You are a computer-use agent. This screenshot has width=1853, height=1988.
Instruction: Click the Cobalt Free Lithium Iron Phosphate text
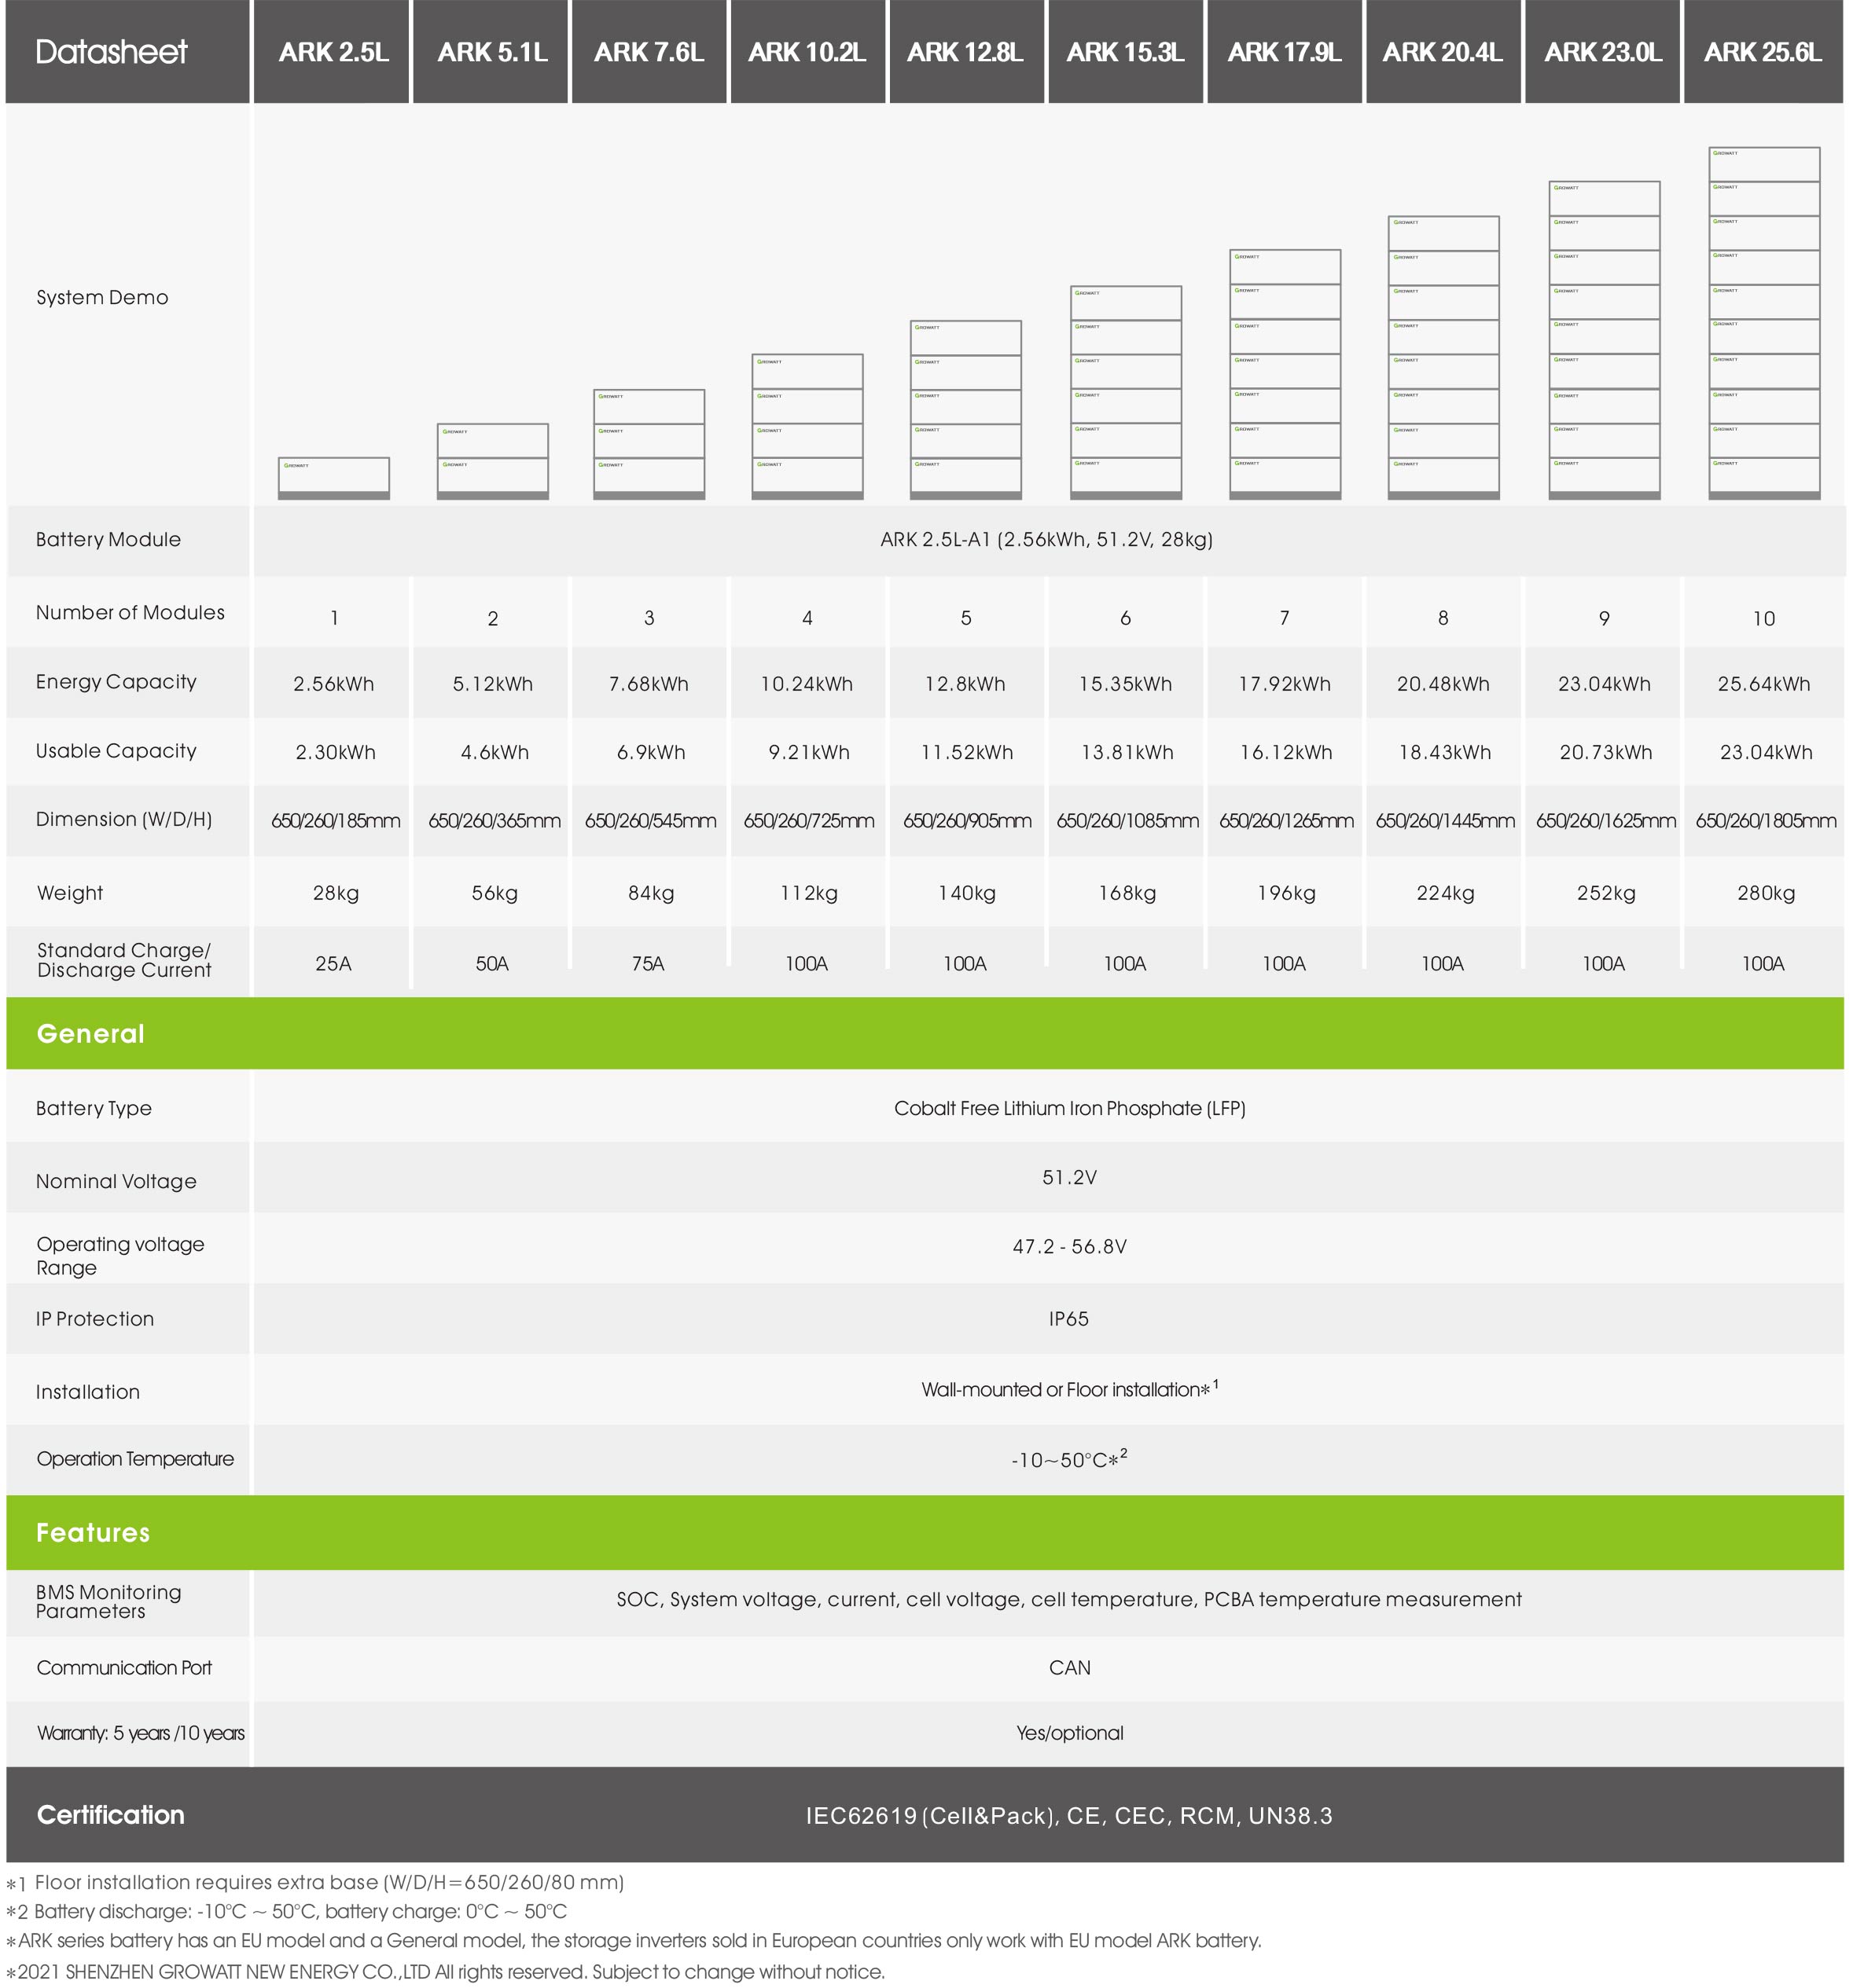pyautogui.click(x=1068, y=1108)
